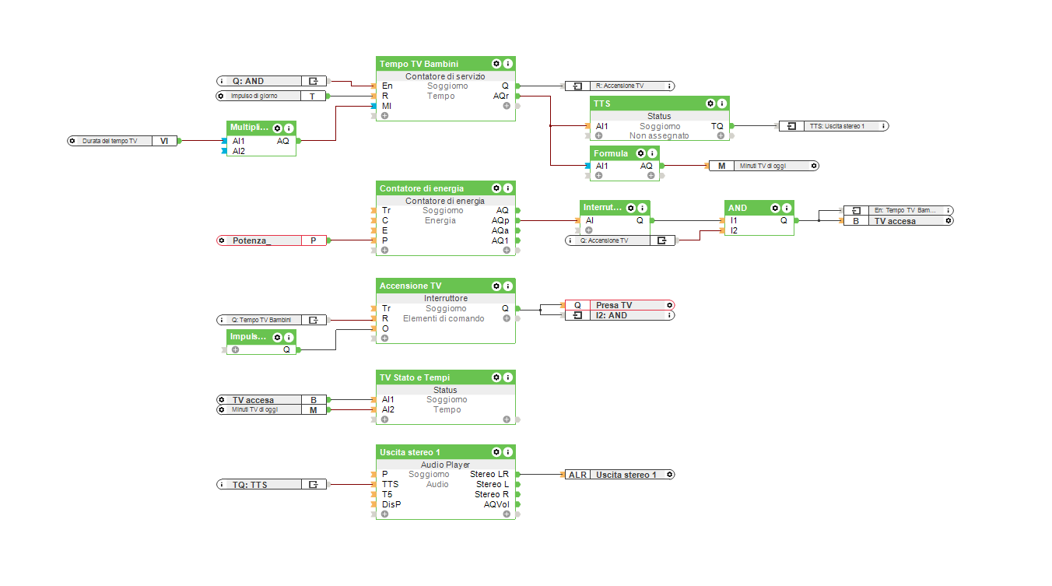This screenshot has height=586, width=1052.
Task: Click info icon on the Multipli block
Action: tap(289, 128)
